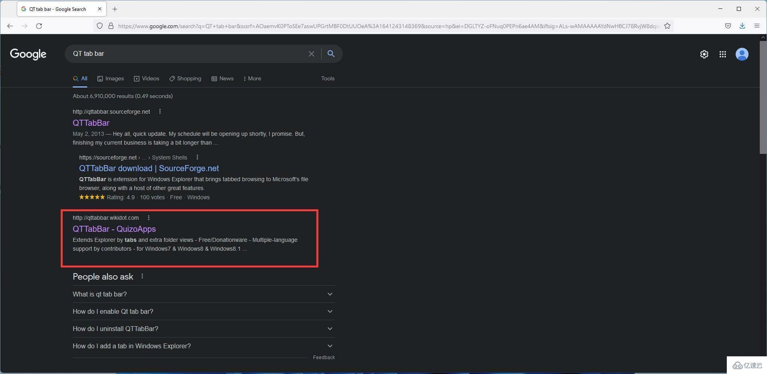Image resolution: width=767 pixels, height=374 pixels.
Task: Open QTTabBar download | SourceForge.net link
Action: click(x=149, y=168)
